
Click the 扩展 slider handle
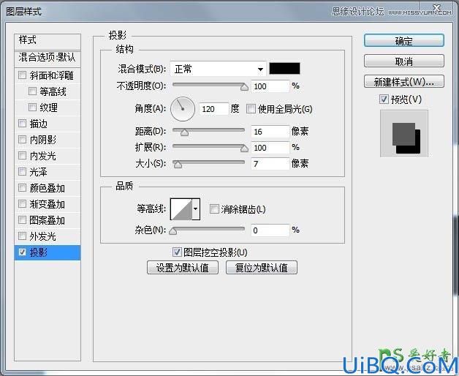click(244, 148)
